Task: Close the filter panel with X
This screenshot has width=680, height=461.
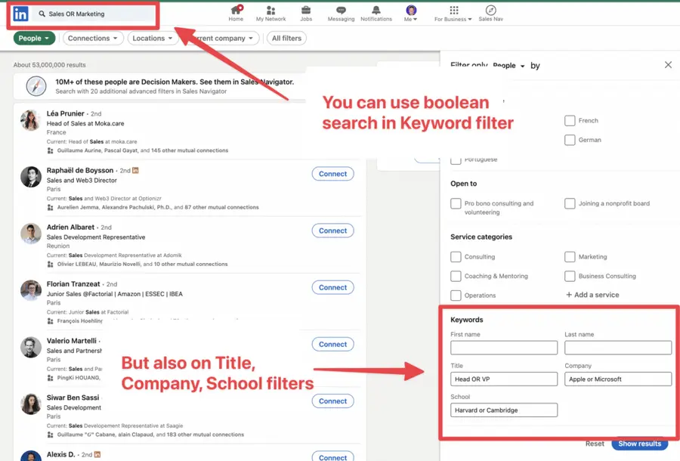Action: pyautogui.click(x=668, y=65)
